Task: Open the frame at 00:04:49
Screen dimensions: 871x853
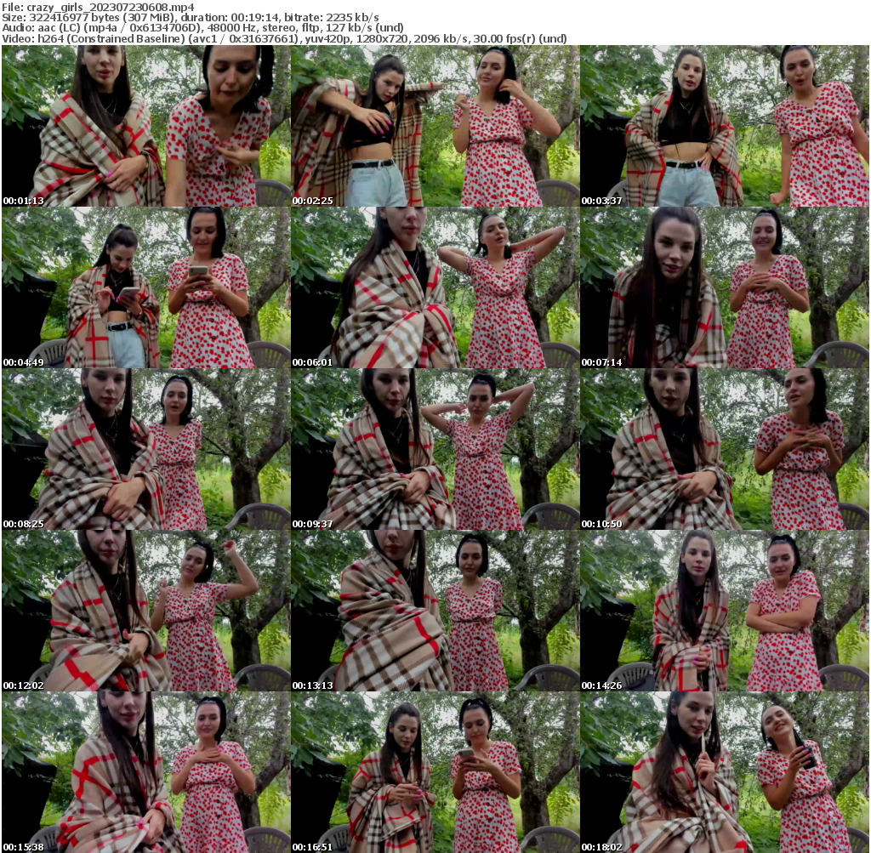Action: click(x=146, y=287)
